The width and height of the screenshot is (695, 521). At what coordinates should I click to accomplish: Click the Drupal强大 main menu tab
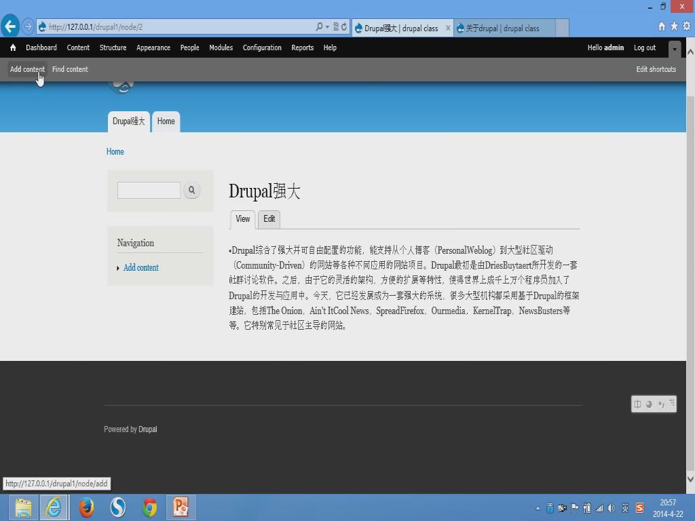point(128,121)
